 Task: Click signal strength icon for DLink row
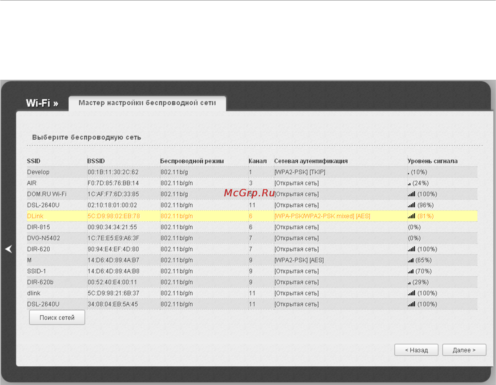(411, 216)
